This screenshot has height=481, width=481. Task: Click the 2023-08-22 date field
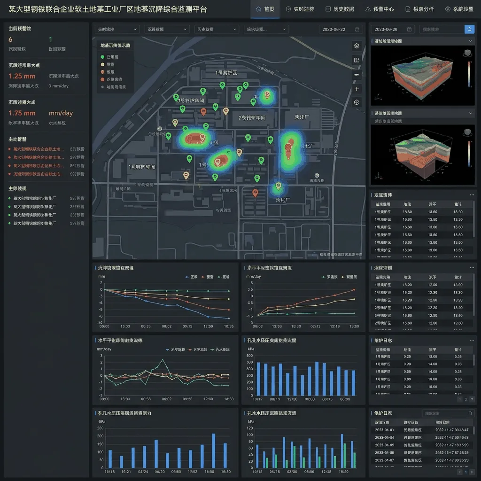click(x=341, y=30)
